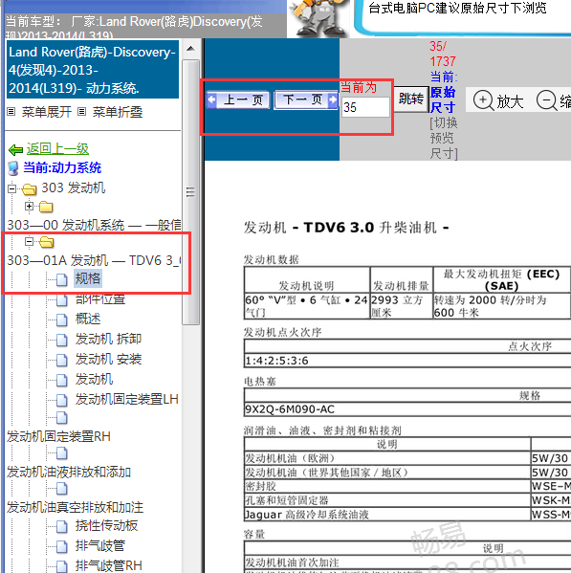Click the icon beside 菜单折叠

coord(82,112)
